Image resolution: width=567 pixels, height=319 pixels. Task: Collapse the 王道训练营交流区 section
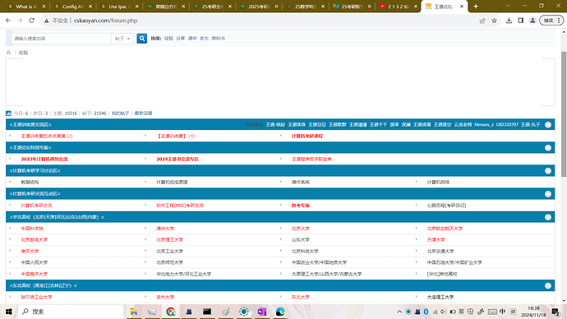click(548, 125)
